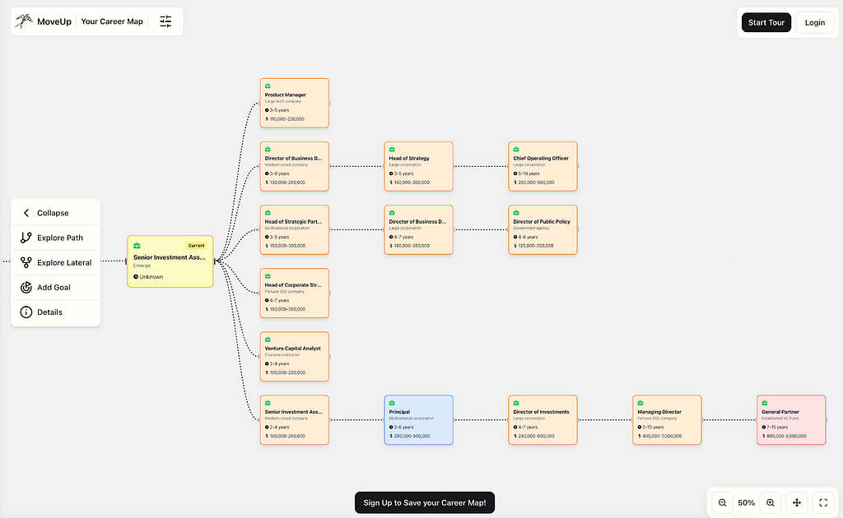Click the Login button
Viewport: 843px width, 518px height.
coord(814,22)
